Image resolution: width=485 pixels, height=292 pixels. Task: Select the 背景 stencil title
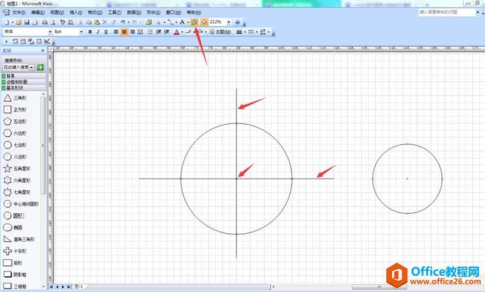(24, 76)
